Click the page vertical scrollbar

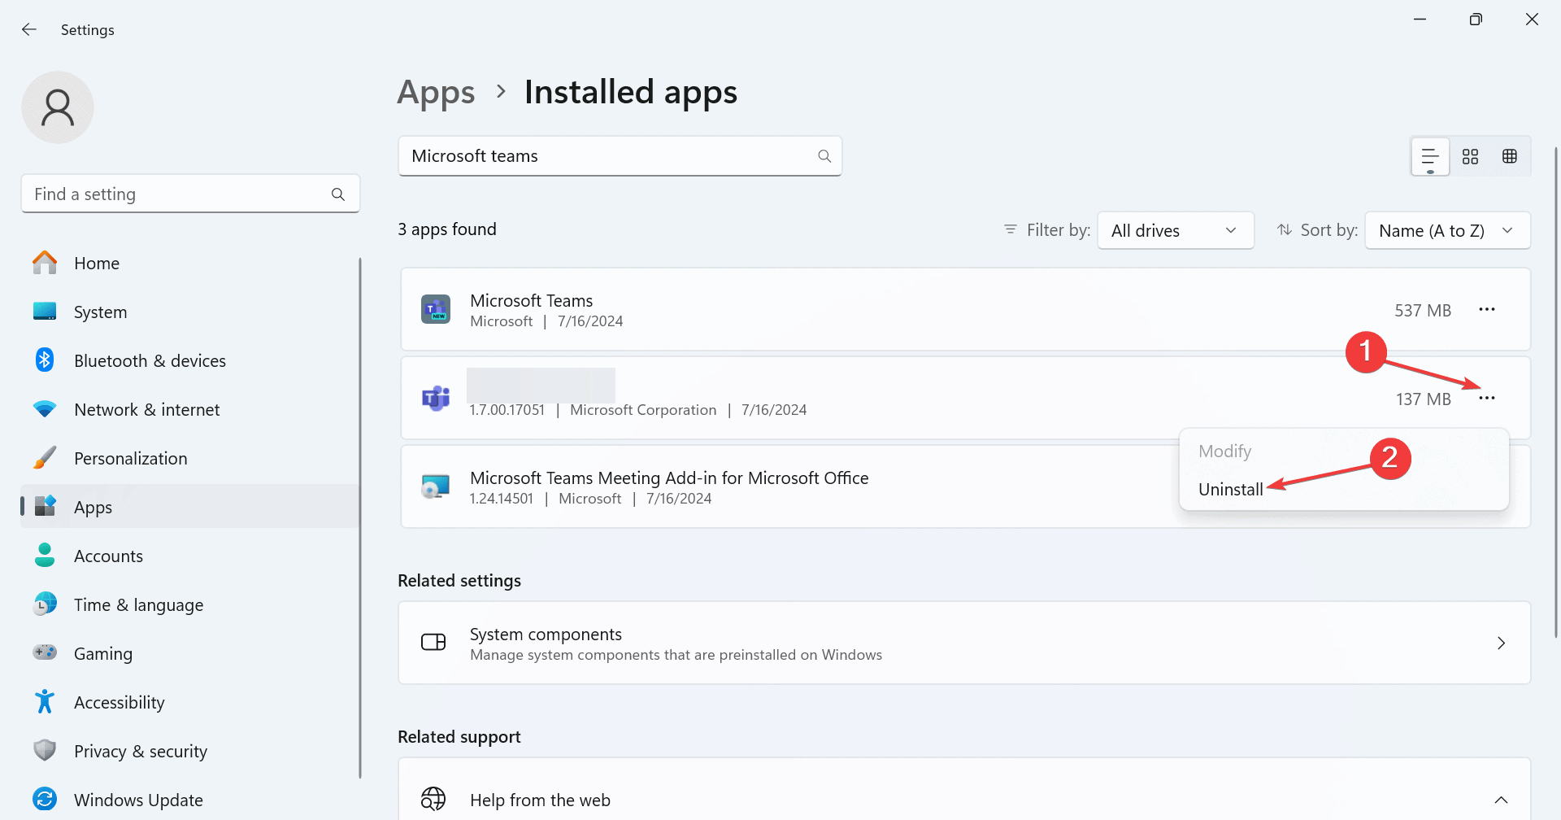(1556, 392)
